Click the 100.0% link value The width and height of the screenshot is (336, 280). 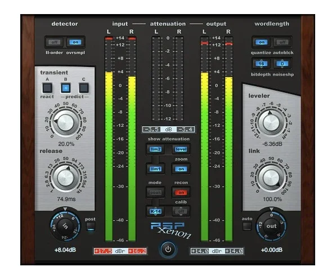(x=272, y=199)
